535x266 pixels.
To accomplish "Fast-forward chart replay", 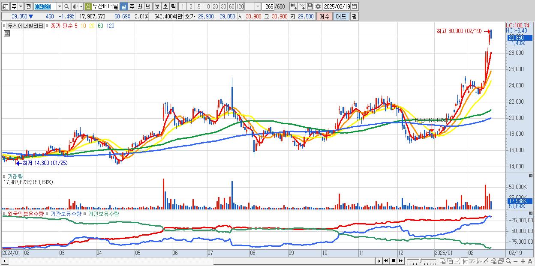I will pyautogui.click(x=400, y=261).
